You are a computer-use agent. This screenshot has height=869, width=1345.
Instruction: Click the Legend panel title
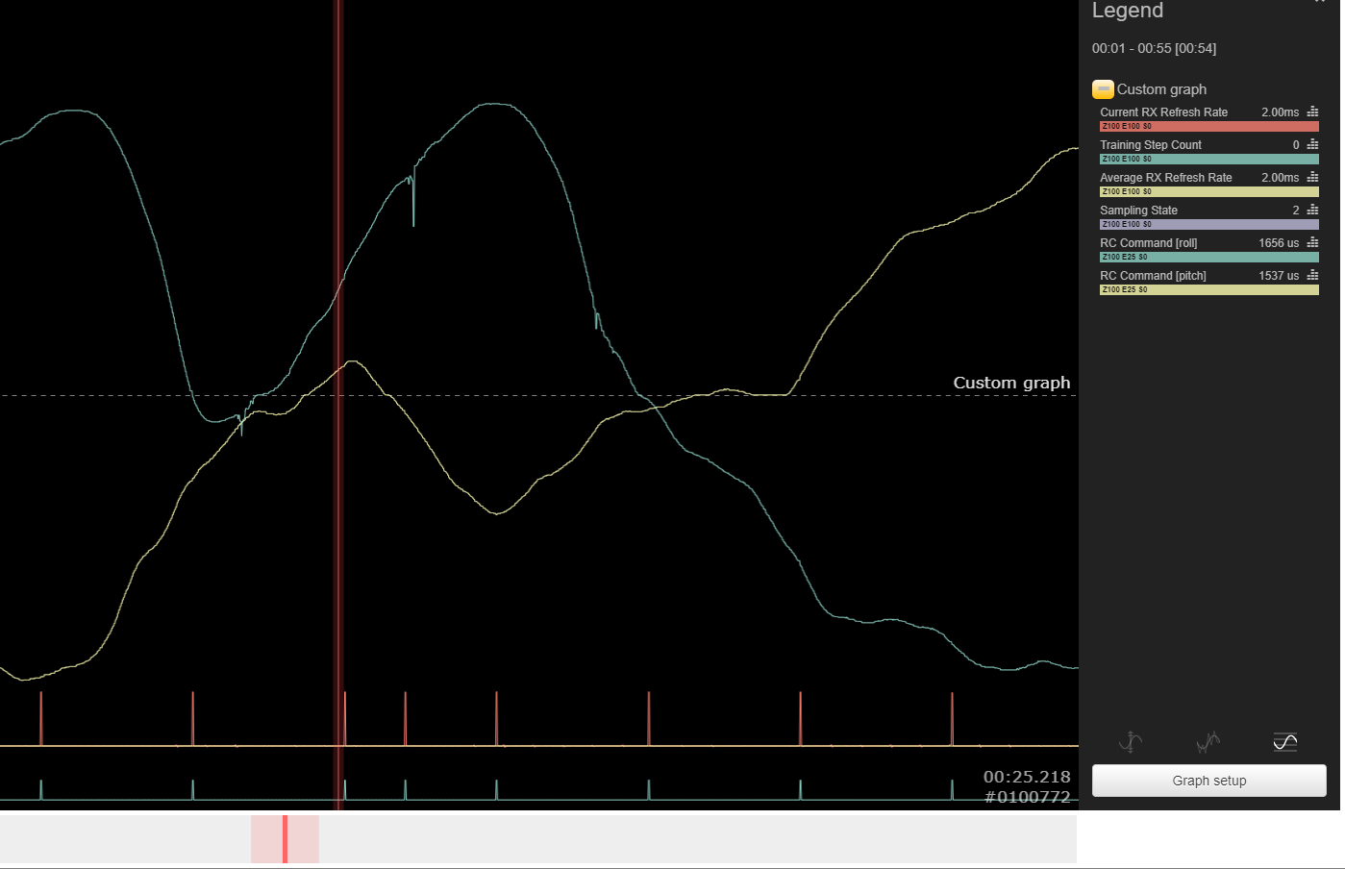pos(1128,11)
